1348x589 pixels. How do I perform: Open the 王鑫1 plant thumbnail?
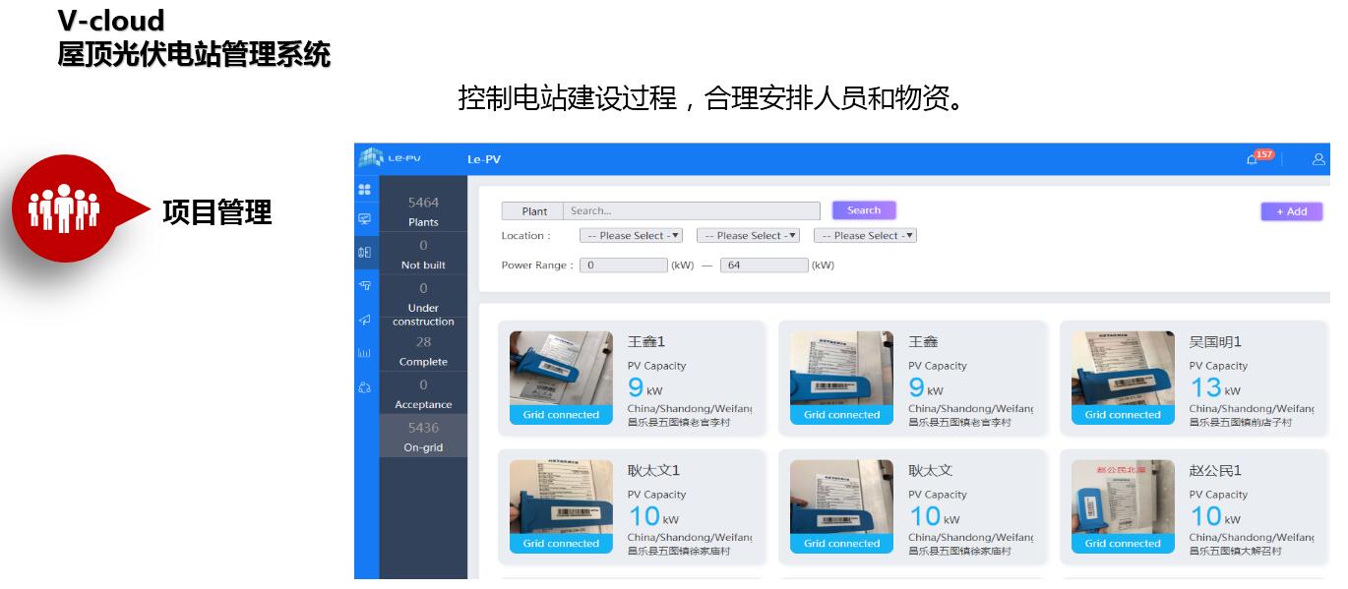coord(561,370)
